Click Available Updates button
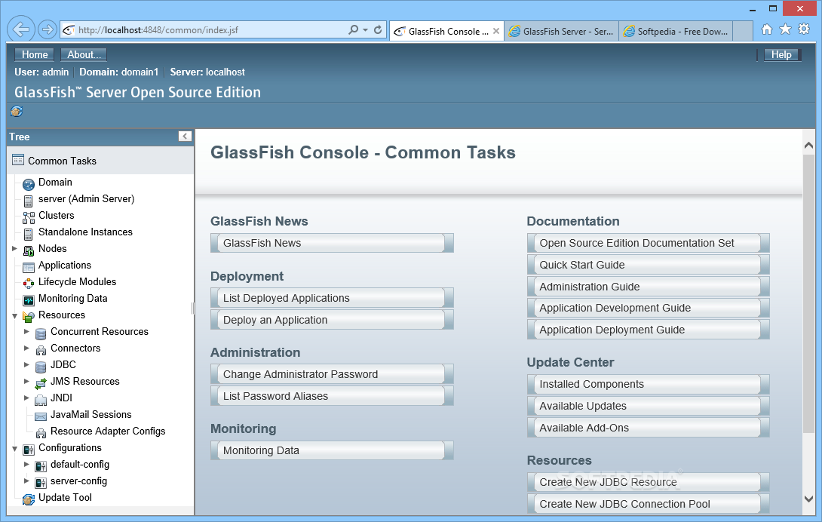 coord(648,406)
